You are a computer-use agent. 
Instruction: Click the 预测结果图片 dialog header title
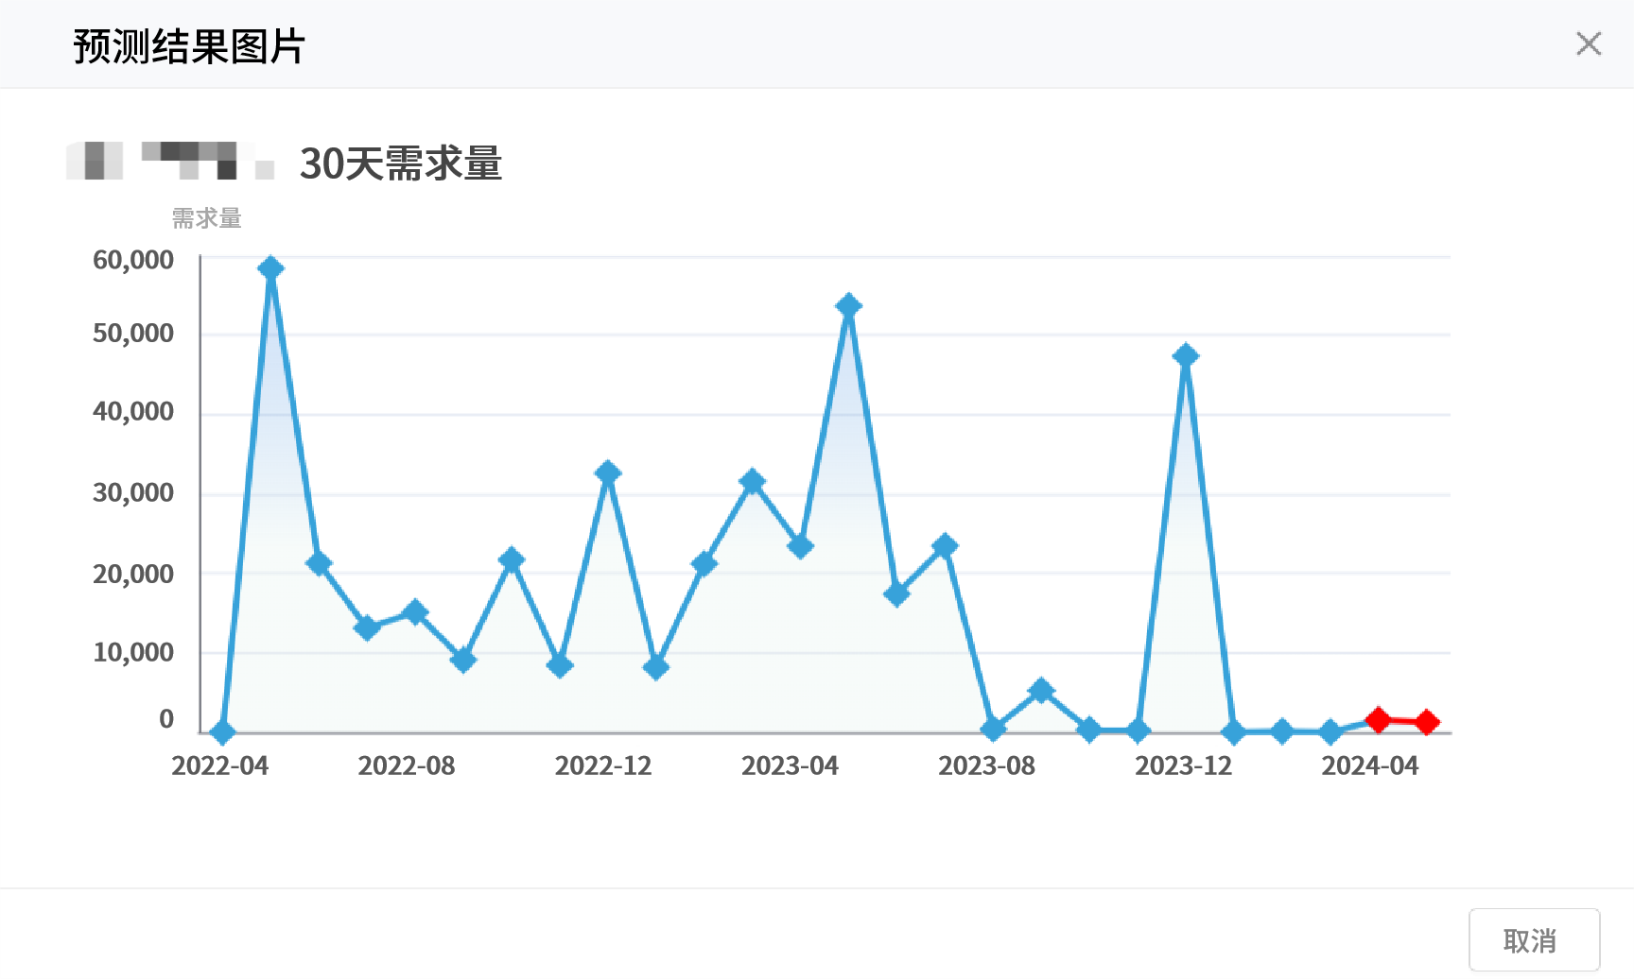coord(189,45)
